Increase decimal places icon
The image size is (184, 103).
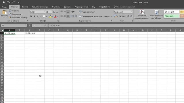click(x=128, y=16)
